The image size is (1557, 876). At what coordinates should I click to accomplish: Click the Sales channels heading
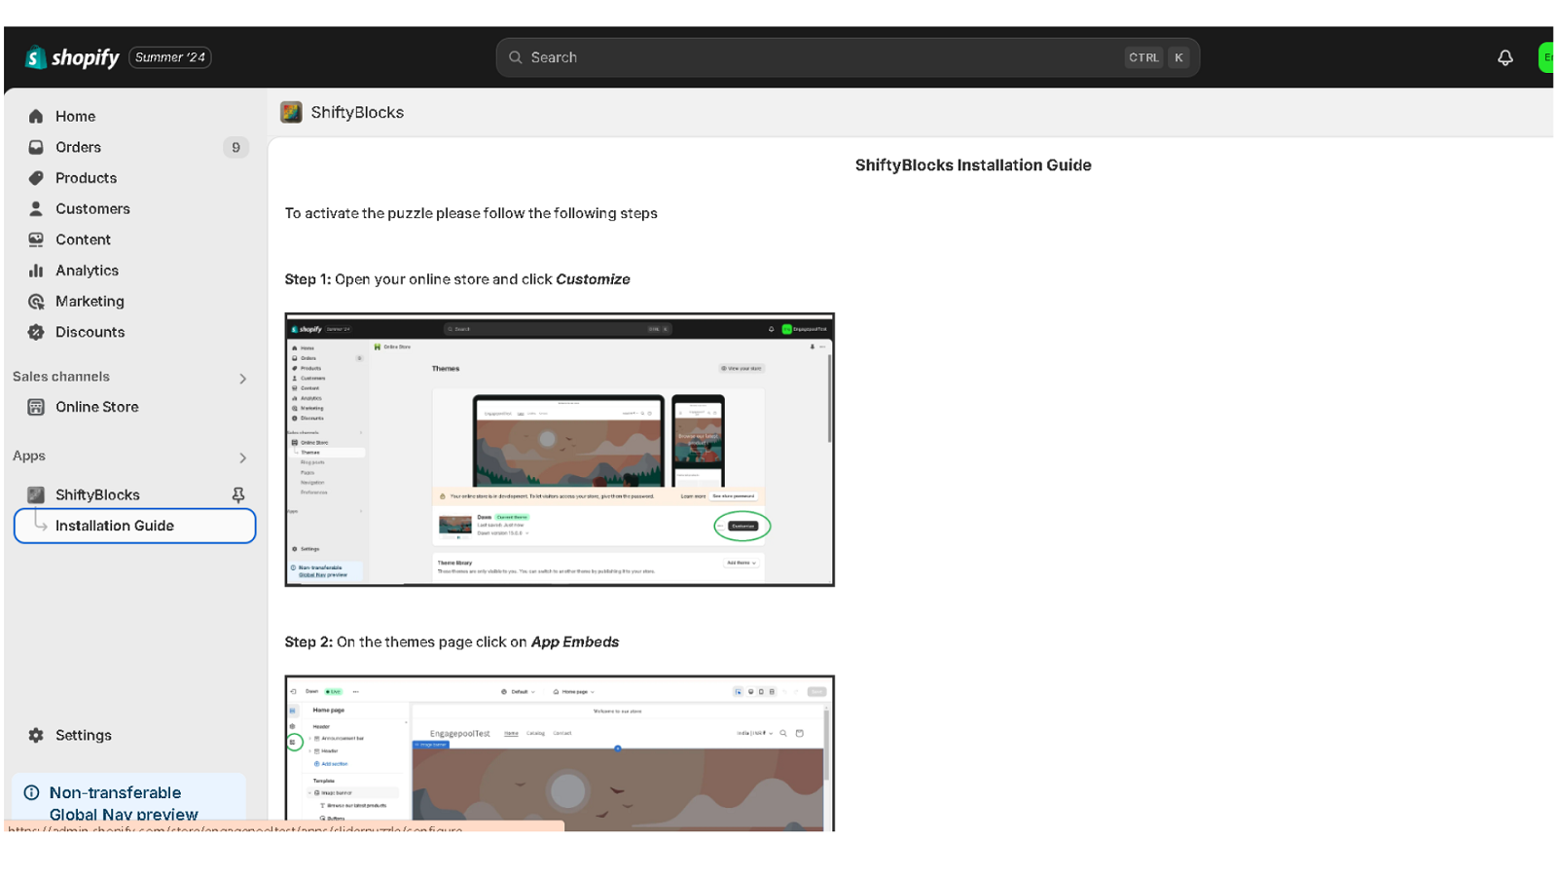[61, 377]
